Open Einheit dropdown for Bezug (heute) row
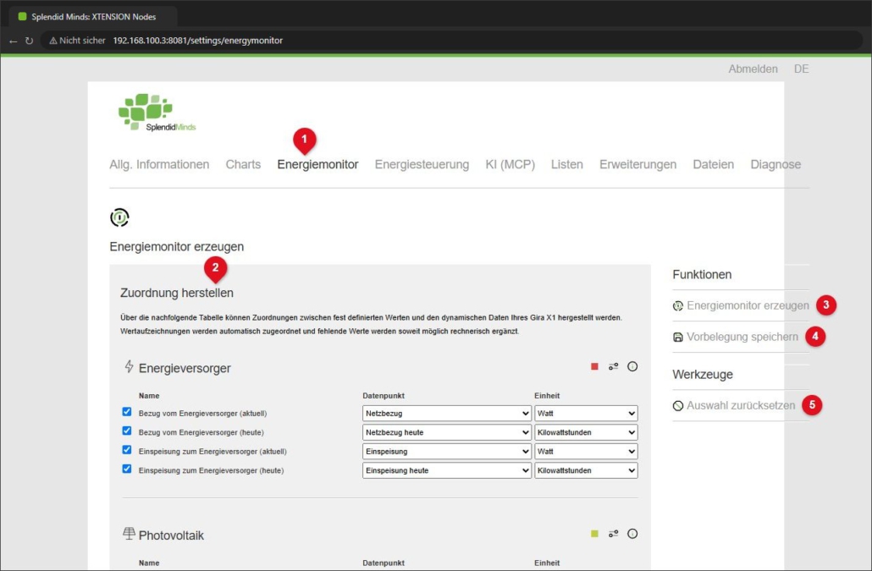872x571 pixels. (586, 432)
